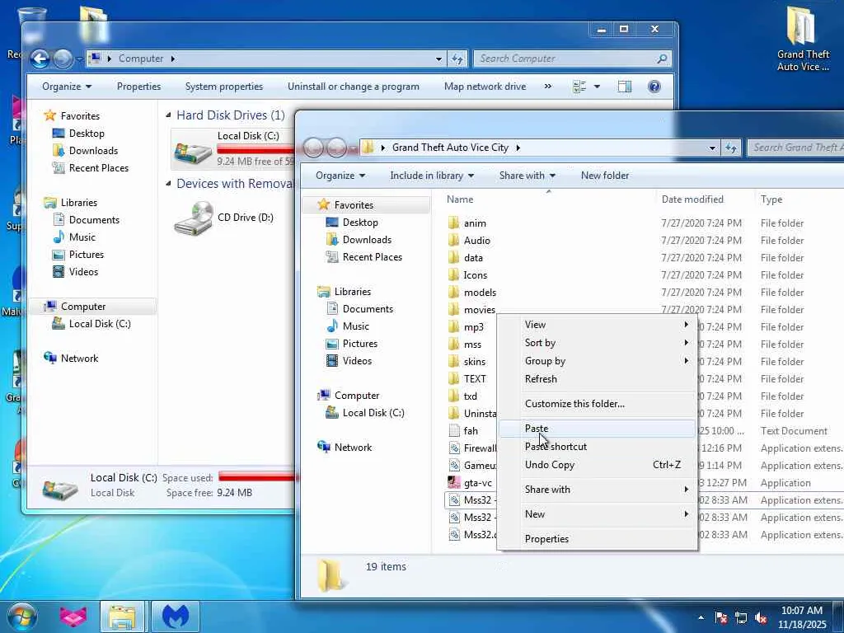Click Properties in Computer window toolbar
This screenshot has width=844, height=633.
[x=138, y=87]
